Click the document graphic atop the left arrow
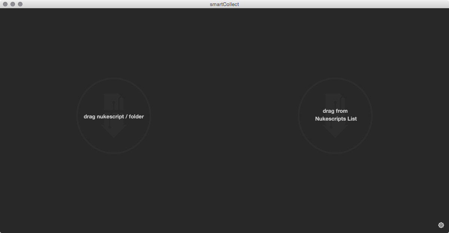 click(x=113, y=102)
